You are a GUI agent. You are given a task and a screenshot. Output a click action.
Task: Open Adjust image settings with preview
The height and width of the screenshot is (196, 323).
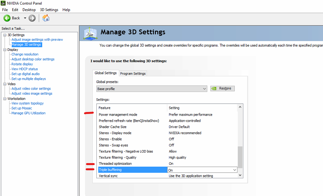pyautogui.click(x=37, y=40)
